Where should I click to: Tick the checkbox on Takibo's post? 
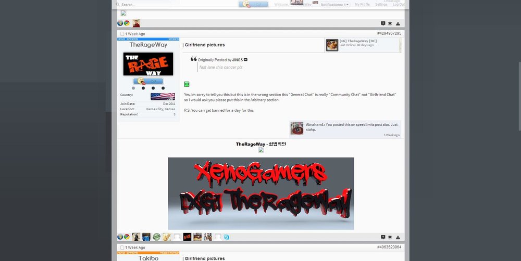click(122, 247)
